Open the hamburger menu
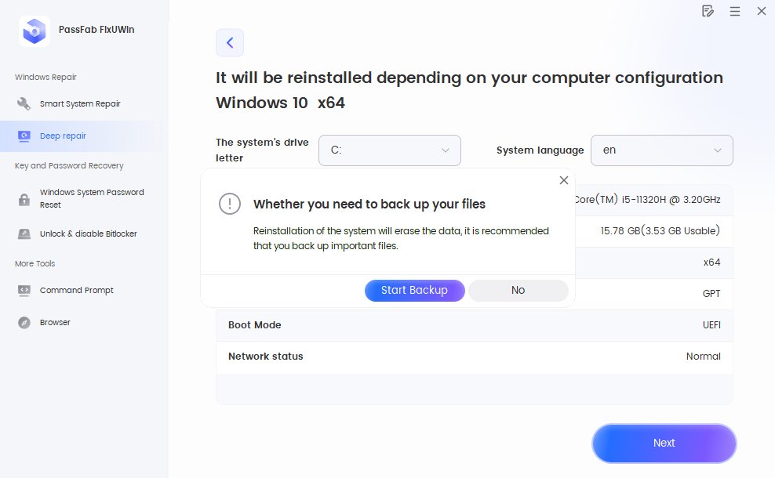The height and width of the screenshot is (478, 775). 736,11
